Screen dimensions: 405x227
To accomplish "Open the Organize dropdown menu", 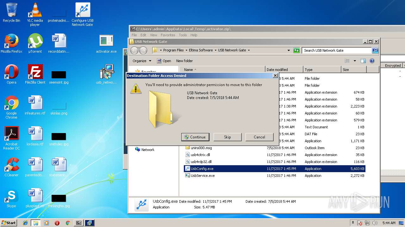I will 142,61.
